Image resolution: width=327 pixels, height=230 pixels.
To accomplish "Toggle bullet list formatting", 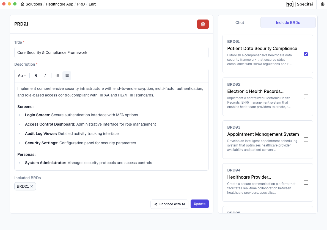I will click(x=67, y=76).
